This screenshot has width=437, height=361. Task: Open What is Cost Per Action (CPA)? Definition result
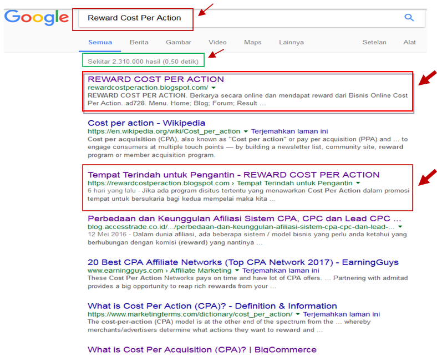(x=212, y=306)
